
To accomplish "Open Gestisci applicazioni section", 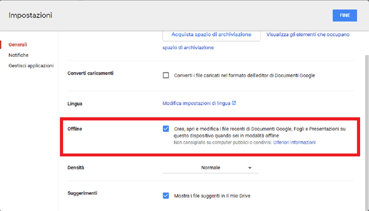I will [x=31, y=66].
